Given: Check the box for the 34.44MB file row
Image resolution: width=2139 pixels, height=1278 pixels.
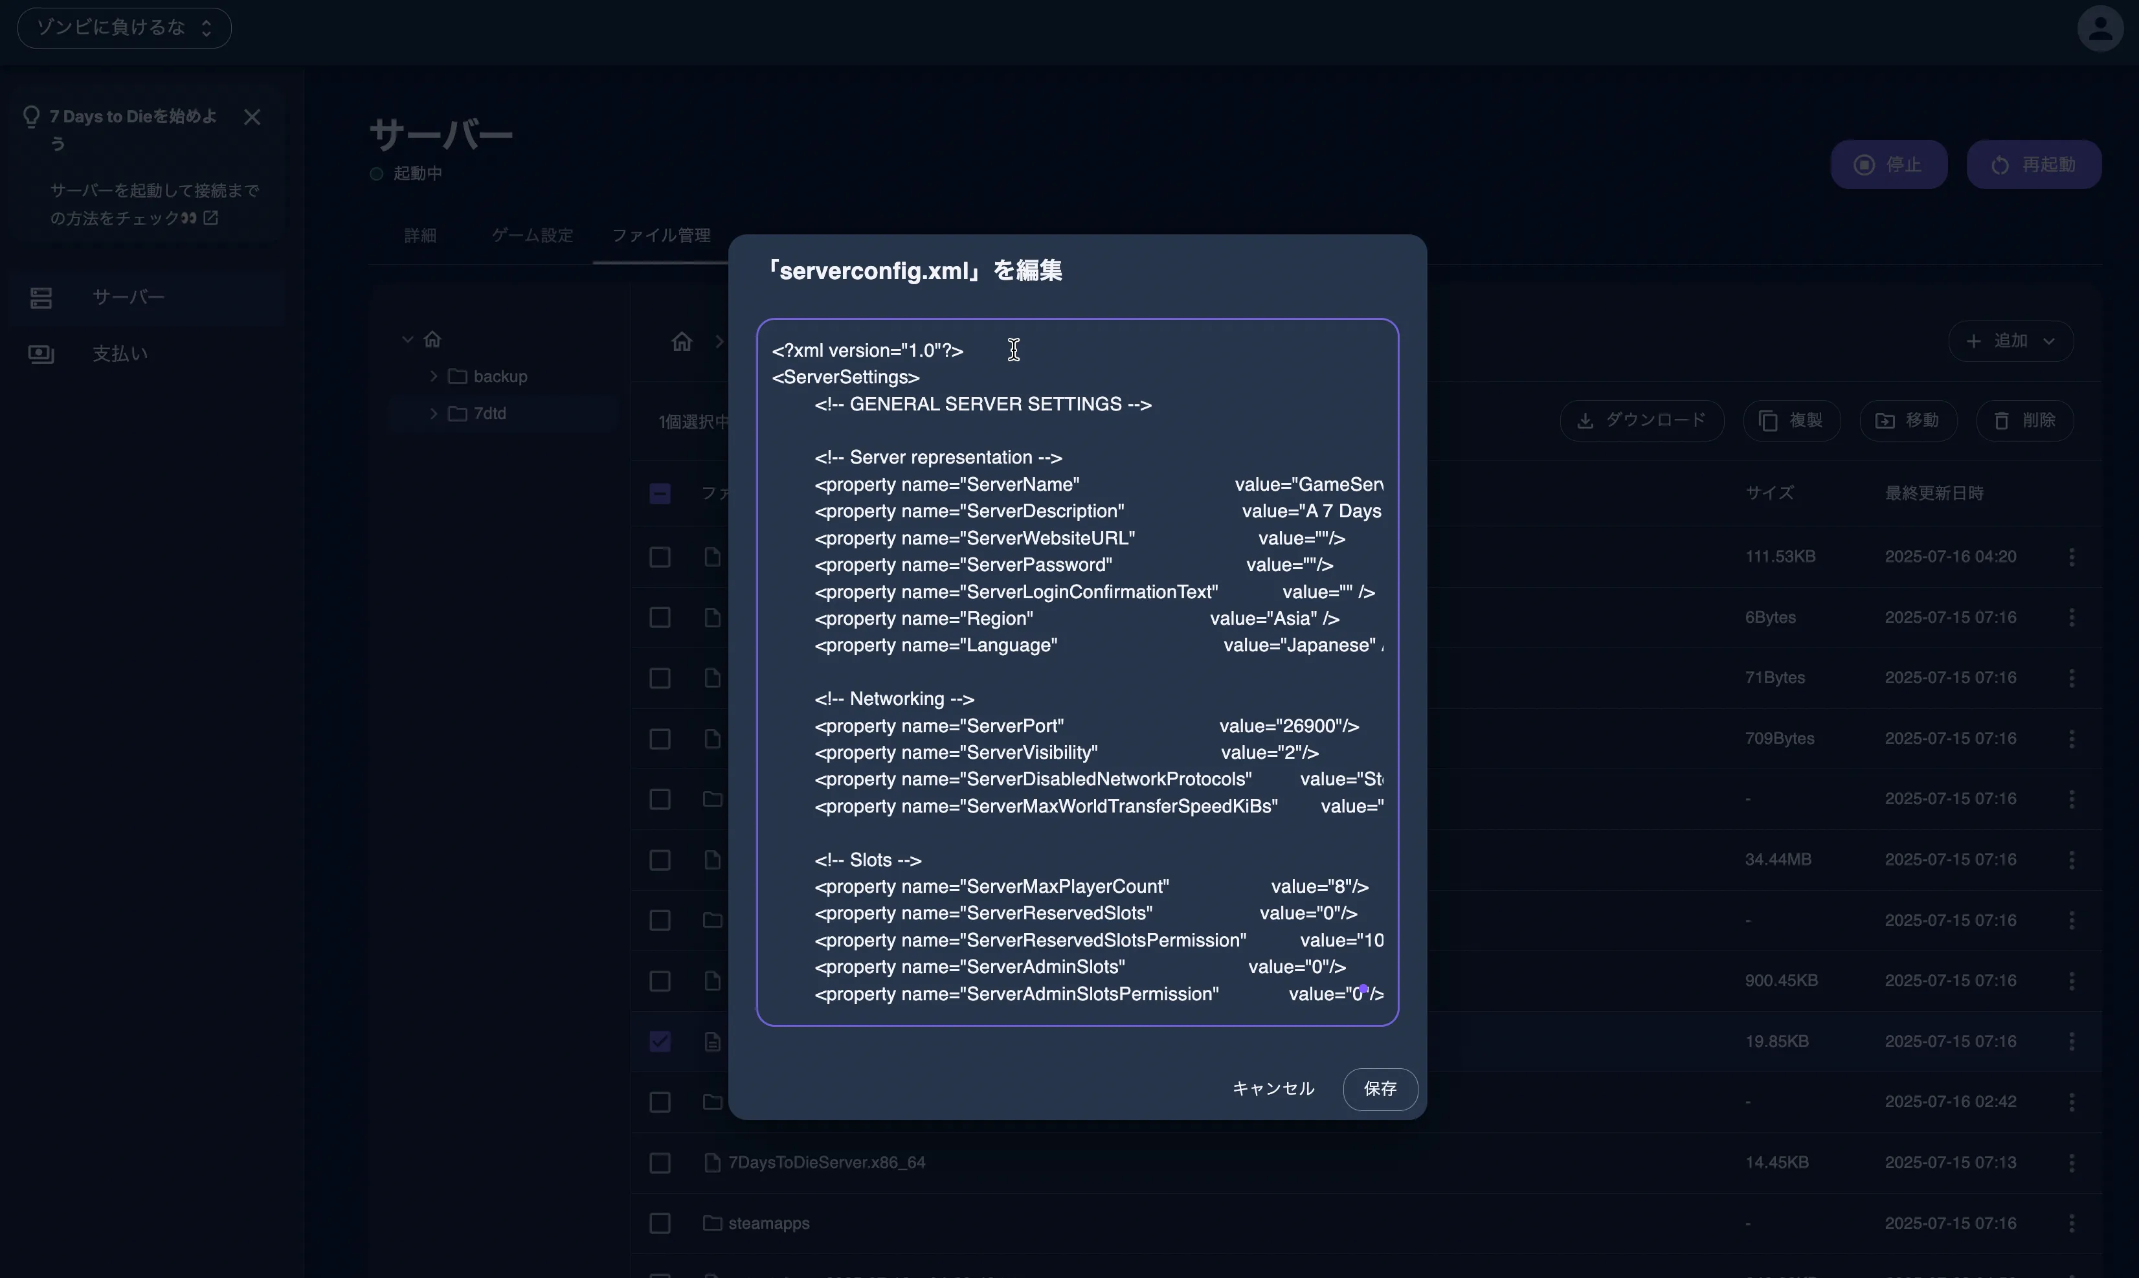Looking at the screenshot, I should (x=660, y=860).
